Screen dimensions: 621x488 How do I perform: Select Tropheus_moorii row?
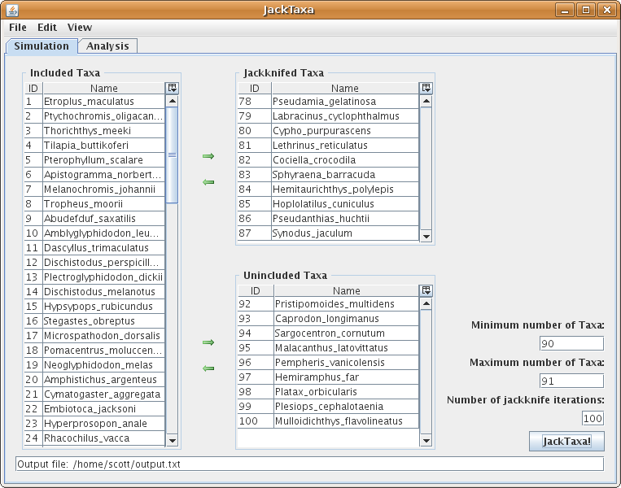coord(94,204)
